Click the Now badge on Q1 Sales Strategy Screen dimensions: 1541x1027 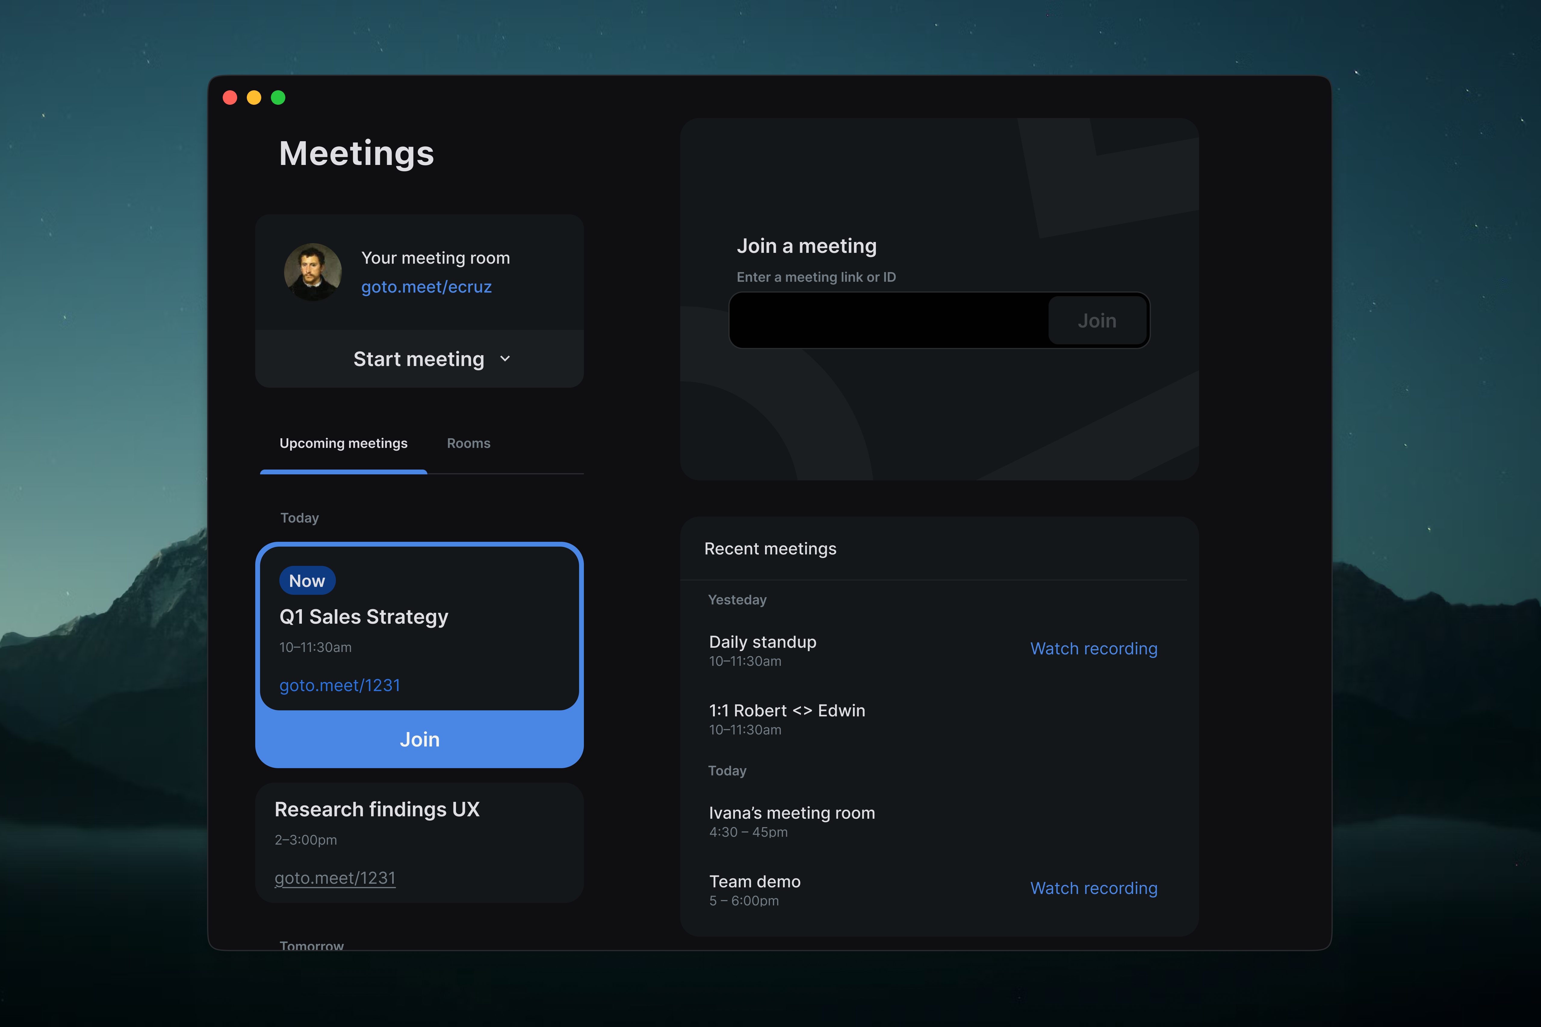pos(307,580)
